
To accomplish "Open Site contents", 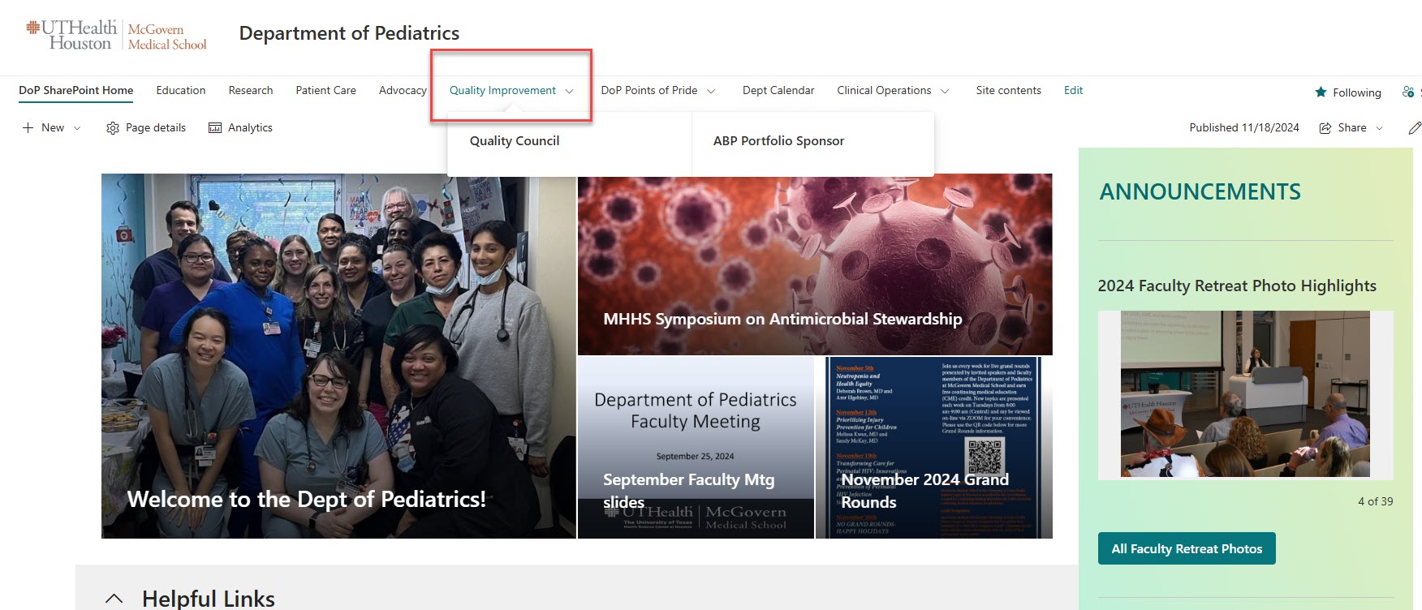I will coord(1008,90).
